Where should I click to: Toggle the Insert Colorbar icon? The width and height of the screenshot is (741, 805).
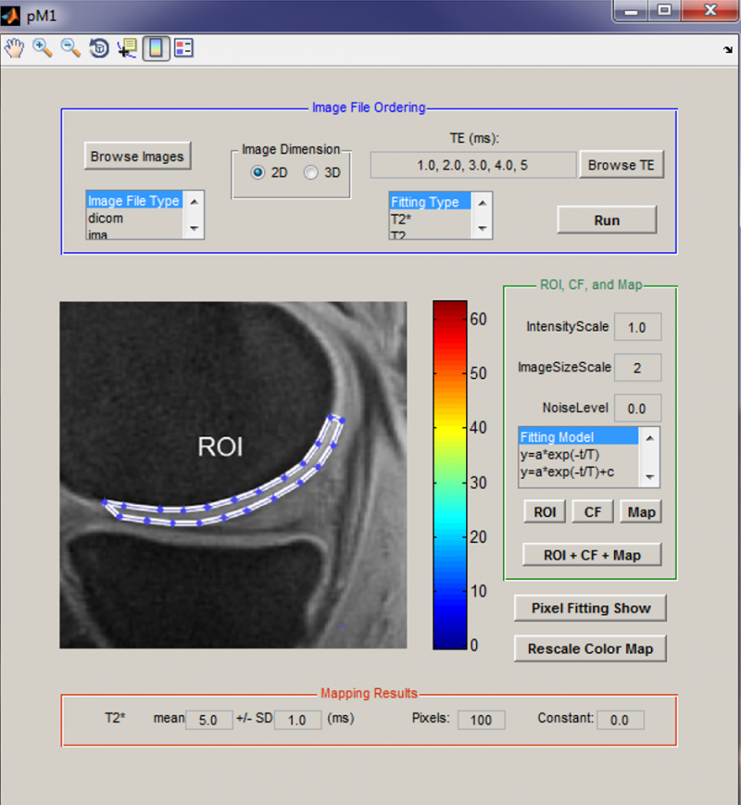pos(155,48)
